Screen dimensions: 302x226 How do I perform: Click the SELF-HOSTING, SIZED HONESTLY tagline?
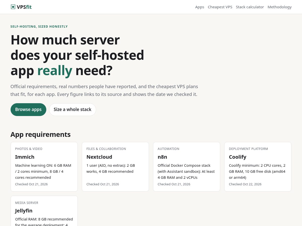[39, 27]
